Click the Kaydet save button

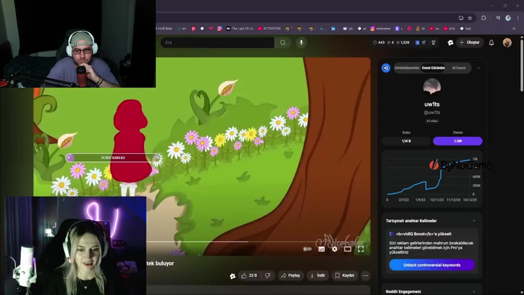coord(345,276)
